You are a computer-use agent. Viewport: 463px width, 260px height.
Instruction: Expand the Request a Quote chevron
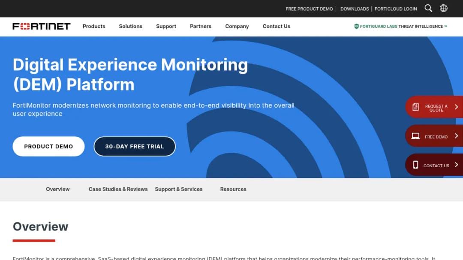456,107
